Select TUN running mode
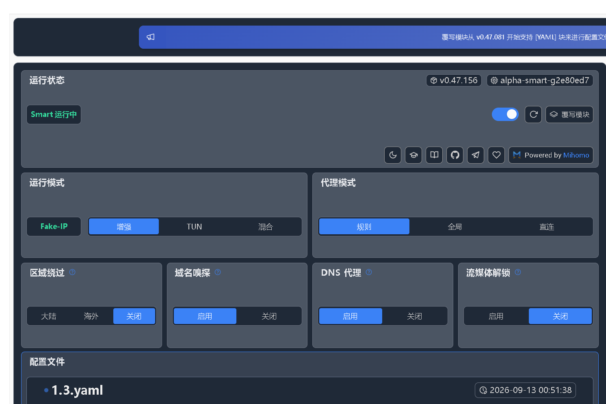The width and height of the screenshot is (606, 404). 194,227
